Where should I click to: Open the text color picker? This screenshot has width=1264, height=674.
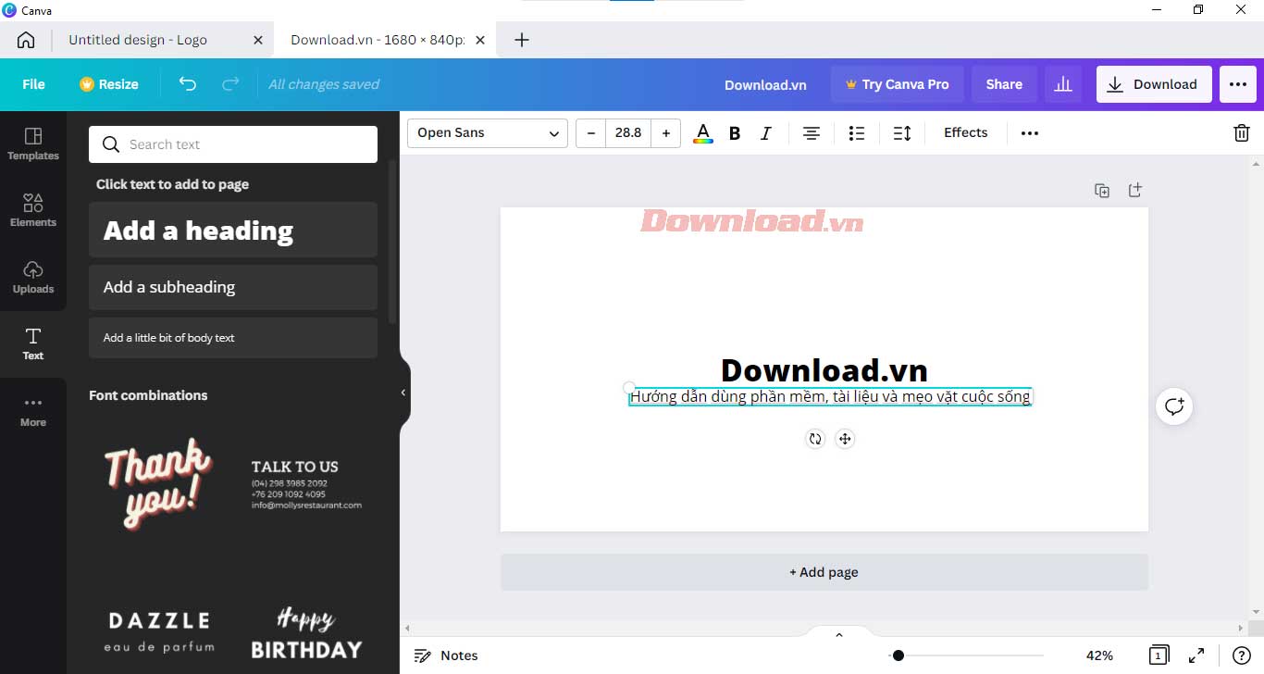tap(702, 132)
